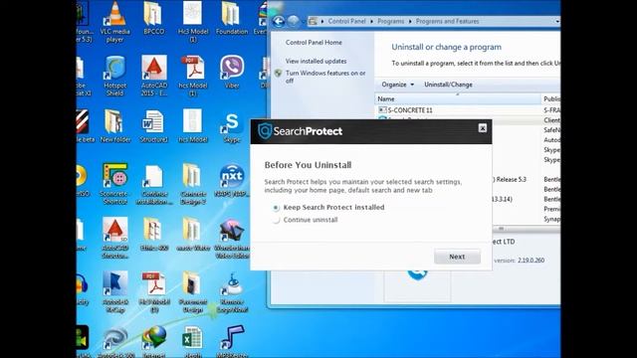Launch AutoCAD Structural desktop shortcut
637x358 pixels.
pyautogui.click(x=115, y=238)
